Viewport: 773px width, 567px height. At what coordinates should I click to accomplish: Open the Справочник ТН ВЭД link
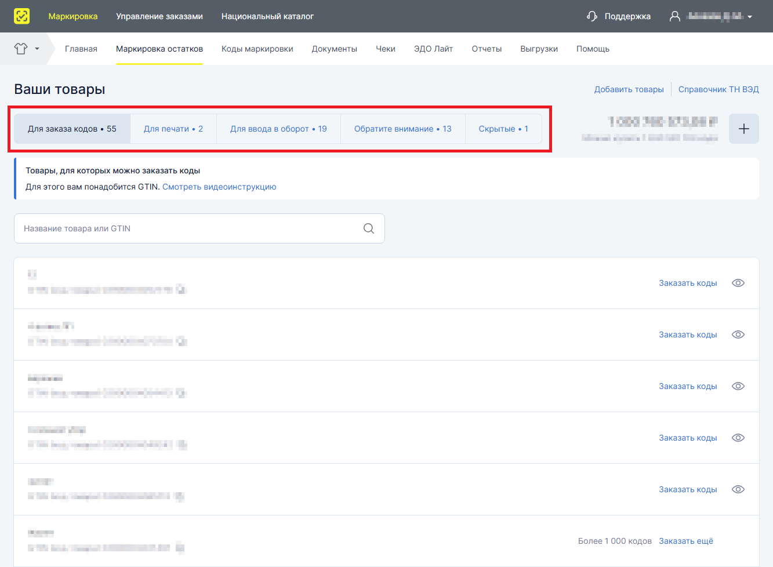(718, 89)
